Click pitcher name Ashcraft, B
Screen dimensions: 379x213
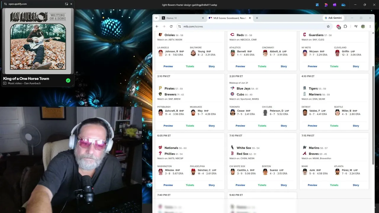[172, 111]
